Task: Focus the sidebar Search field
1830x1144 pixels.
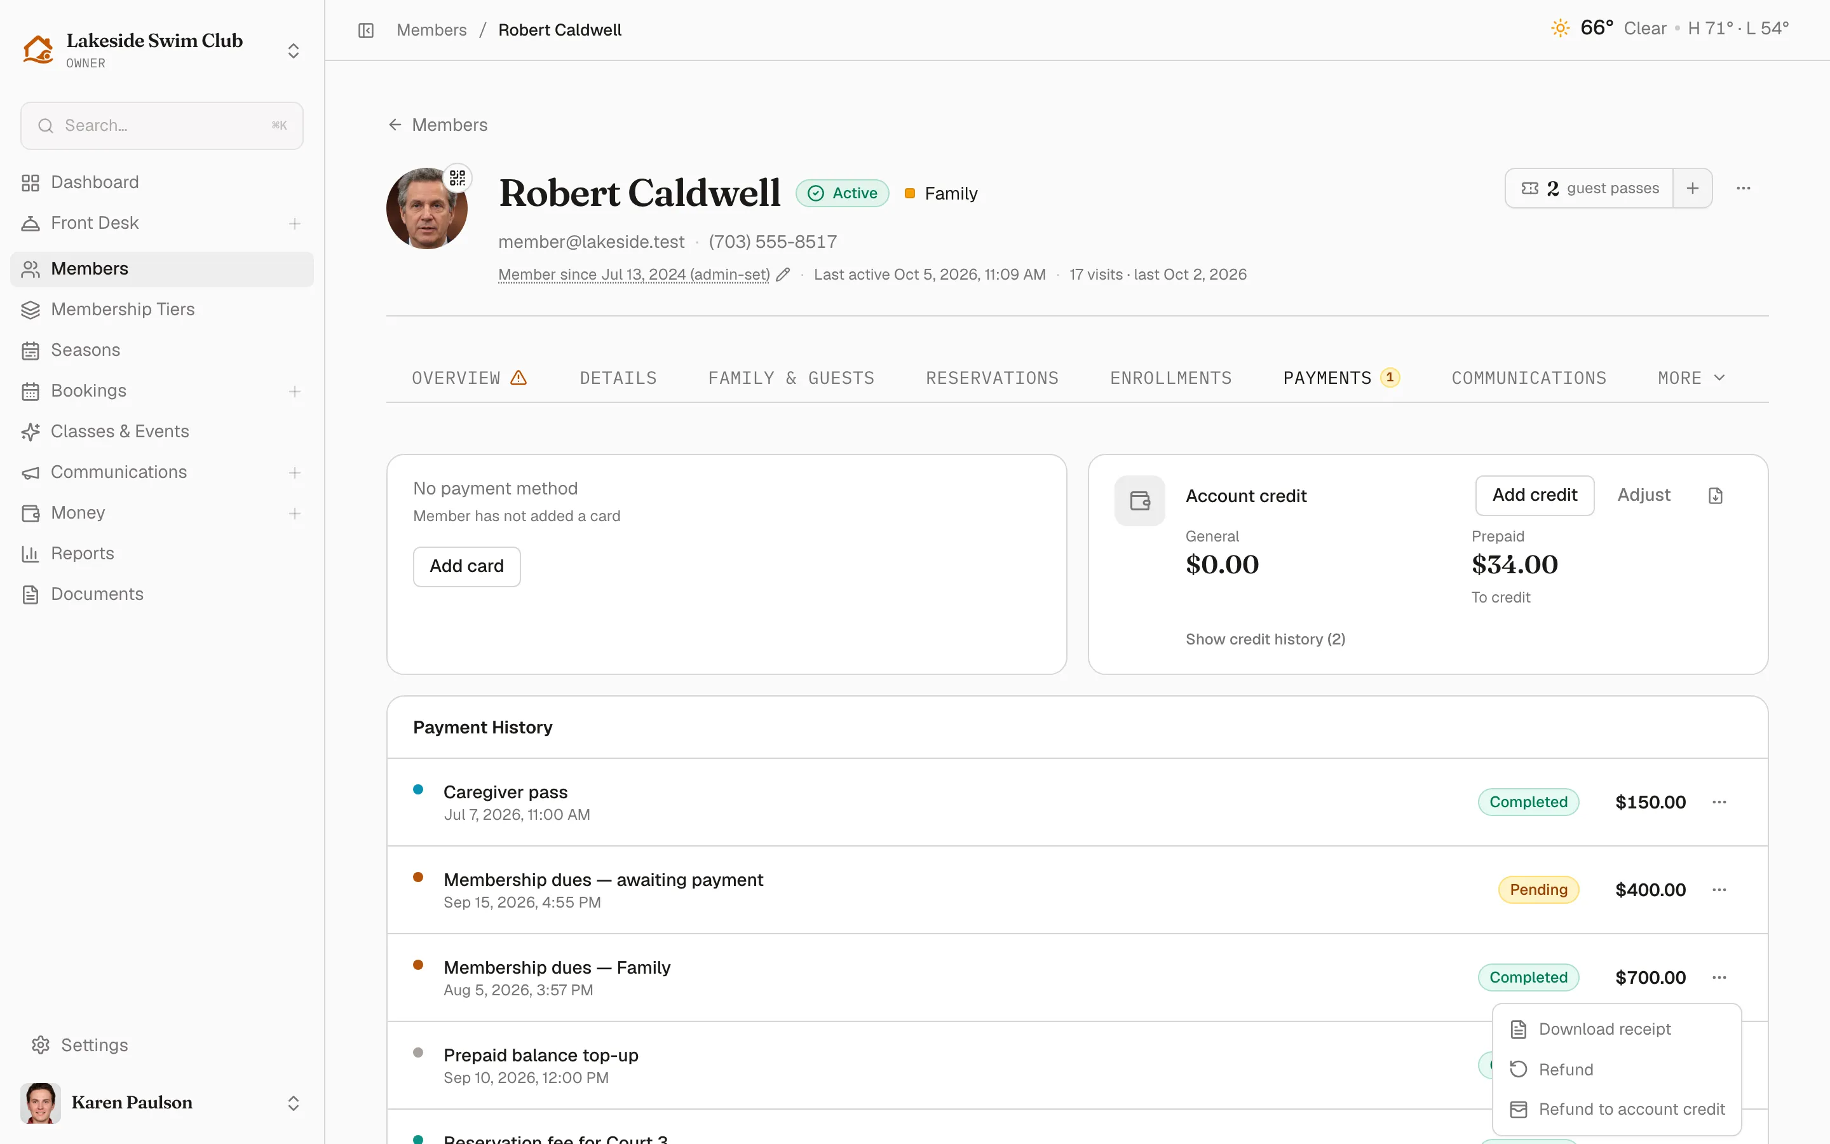Action: 162,126
